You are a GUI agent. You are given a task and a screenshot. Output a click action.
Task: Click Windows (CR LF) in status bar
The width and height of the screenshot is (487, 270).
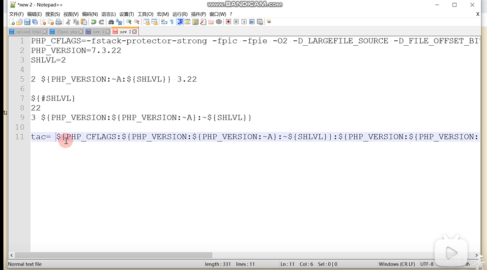[x=397, y=264]
